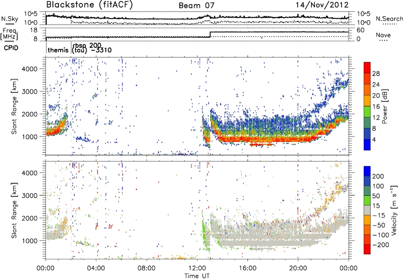The height and width of the screenshot is (279, 403).
Task: Click the 'N.Search' legend label
Action: coord(389,19)
